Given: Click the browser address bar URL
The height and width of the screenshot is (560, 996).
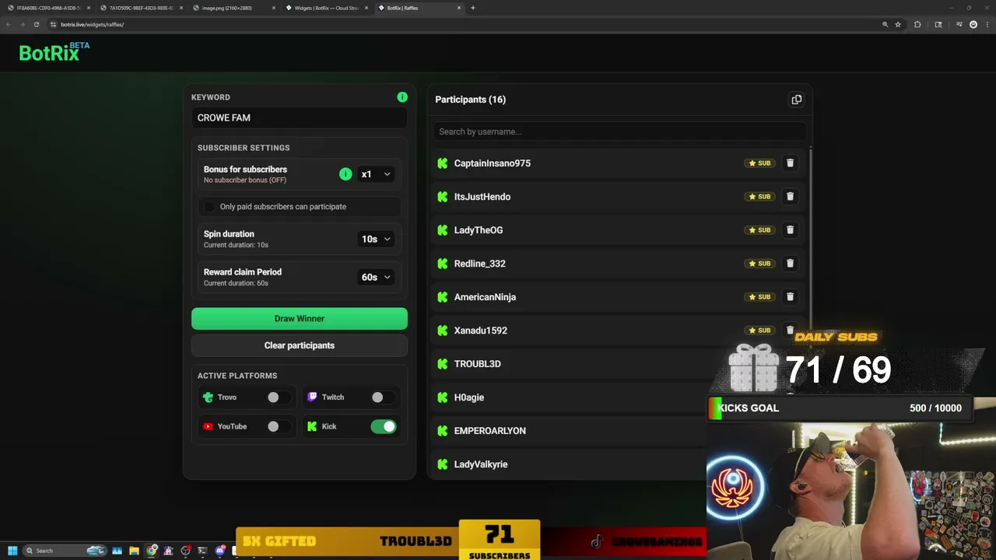Looking at the screenshot, I should (x=93, y=24).
